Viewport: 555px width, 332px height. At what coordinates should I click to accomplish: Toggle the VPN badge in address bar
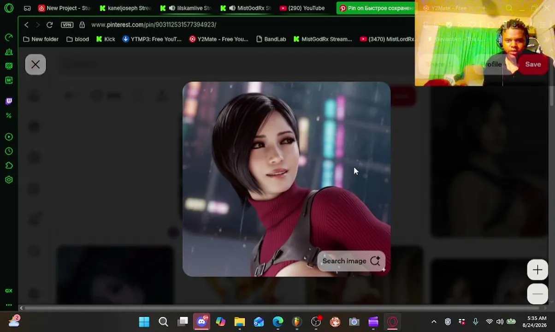[67, 25]
